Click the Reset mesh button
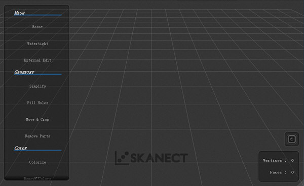 37,27
